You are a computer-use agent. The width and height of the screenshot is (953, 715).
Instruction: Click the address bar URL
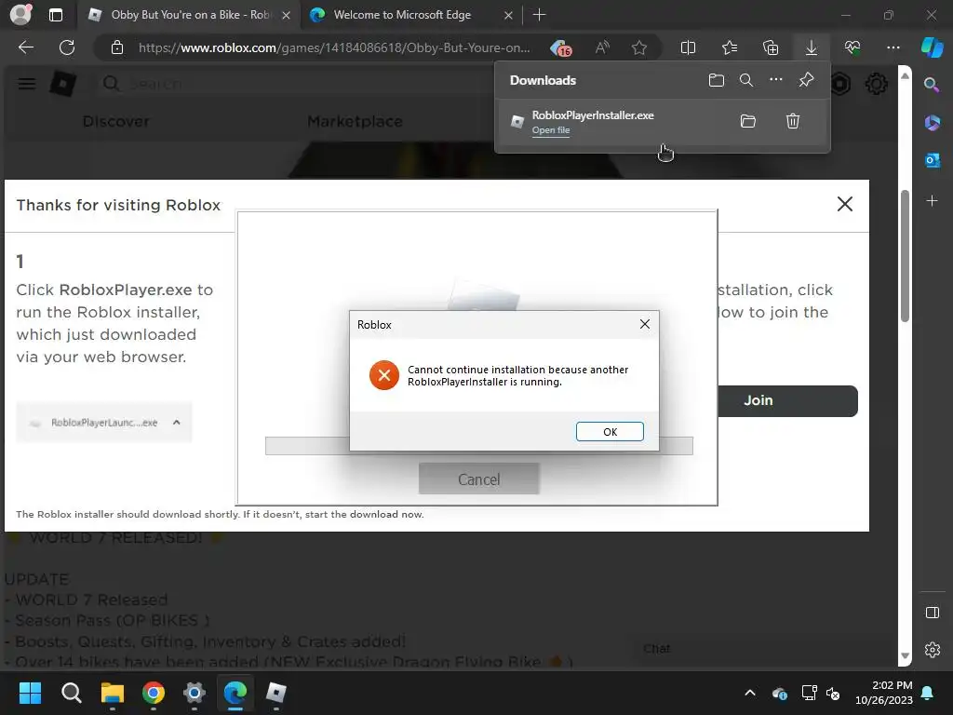point(334,47)
